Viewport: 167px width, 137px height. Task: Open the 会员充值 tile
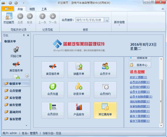(53, 90)
